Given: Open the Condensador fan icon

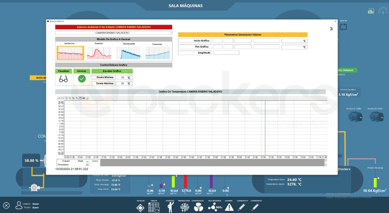Looking at the screenshot, I should click(198, 207).
